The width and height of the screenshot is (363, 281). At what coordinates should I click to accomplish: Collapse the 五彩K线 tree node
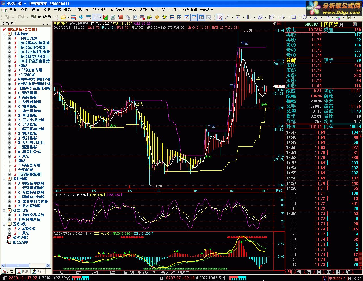pos(4,224)
